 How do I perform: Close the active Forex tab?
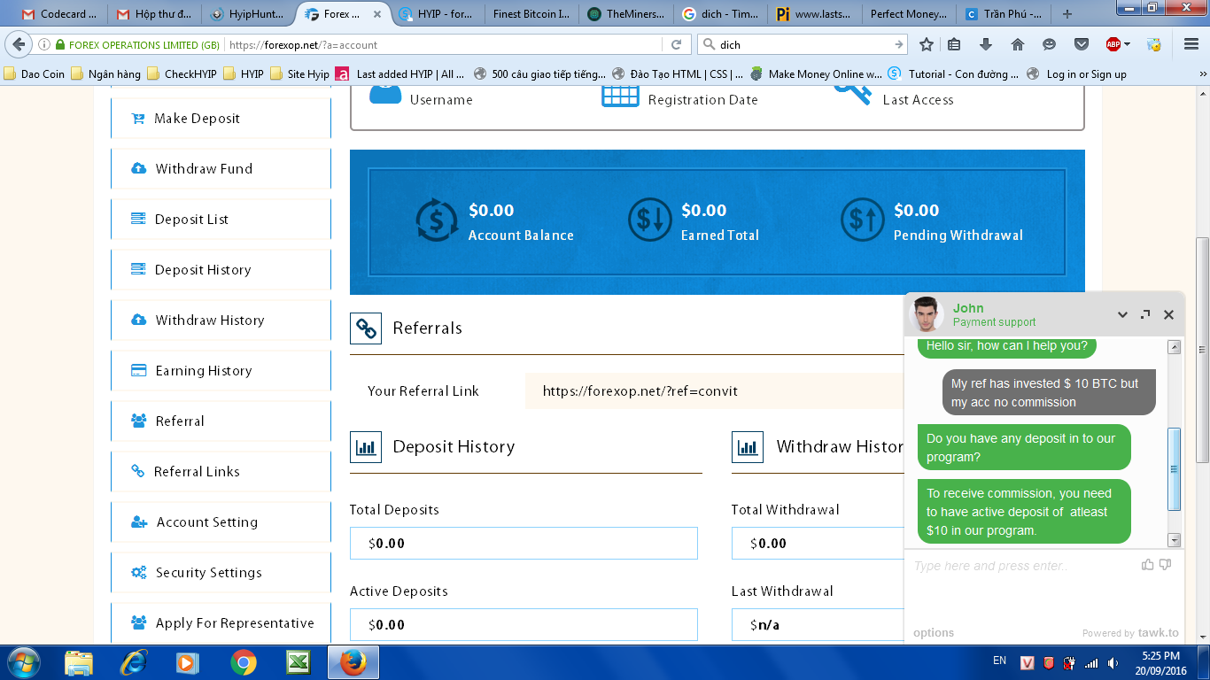[x=377, y=14]
